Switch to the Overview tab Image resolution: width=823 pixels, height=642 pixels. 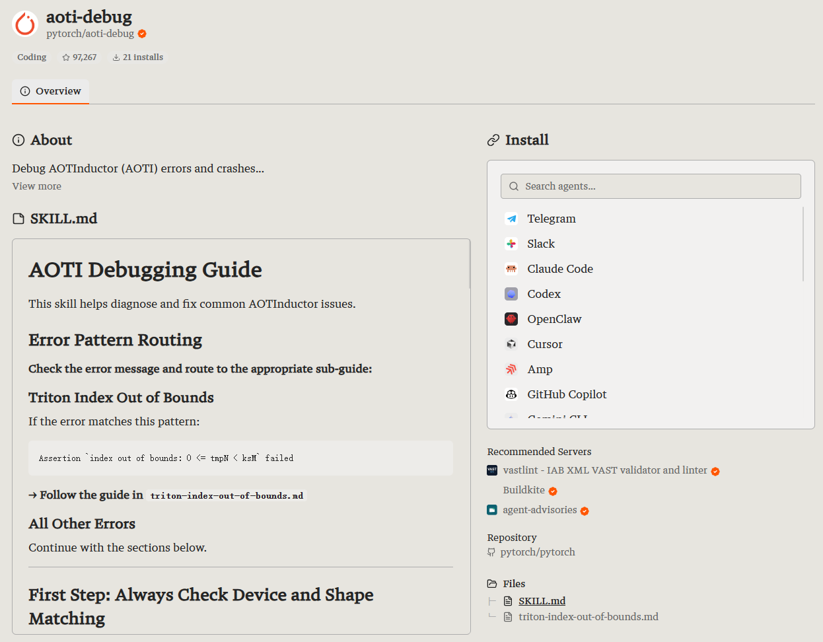[51, 91]
